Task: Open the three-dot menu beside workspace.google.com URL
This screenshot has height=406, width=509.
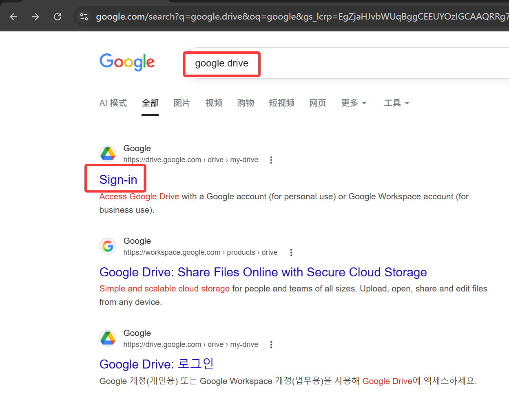Action: coord(291,252)
